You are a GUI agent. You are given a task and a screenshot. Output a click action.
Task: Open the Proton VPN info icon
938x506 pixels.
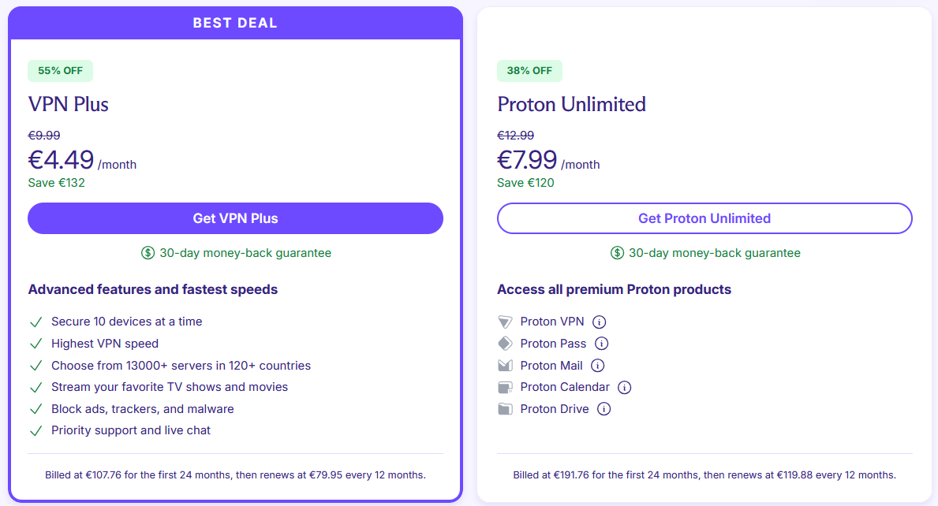(599, 322)
